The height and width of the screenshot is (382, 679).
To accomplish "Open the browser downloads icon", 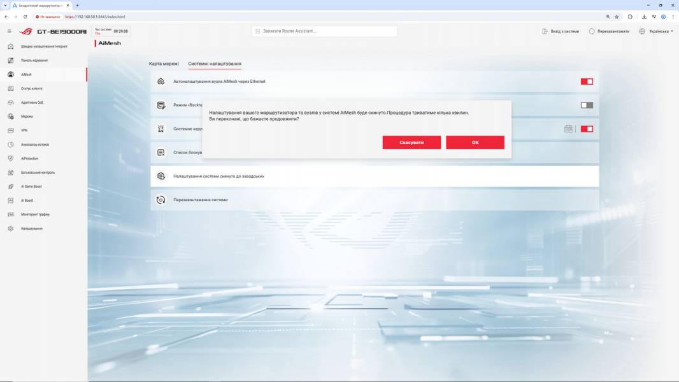I will [644, 17].
